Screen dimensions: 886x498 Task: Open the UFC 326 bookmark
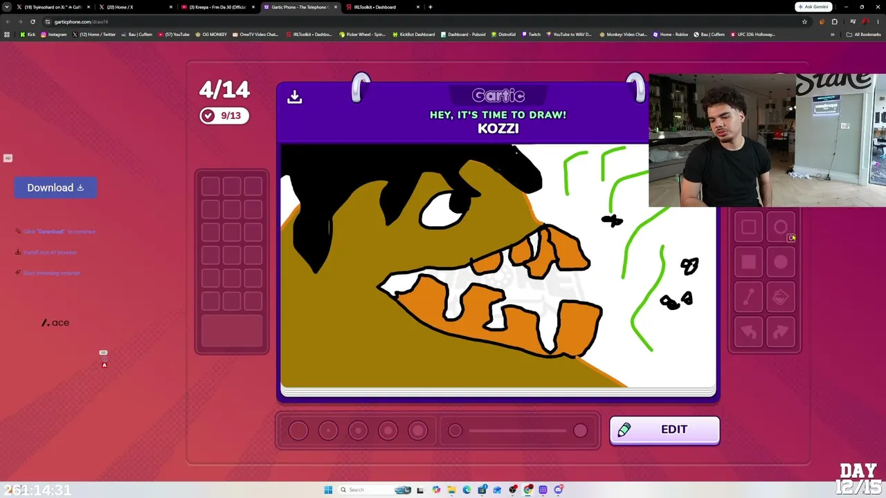coord(754,35)
